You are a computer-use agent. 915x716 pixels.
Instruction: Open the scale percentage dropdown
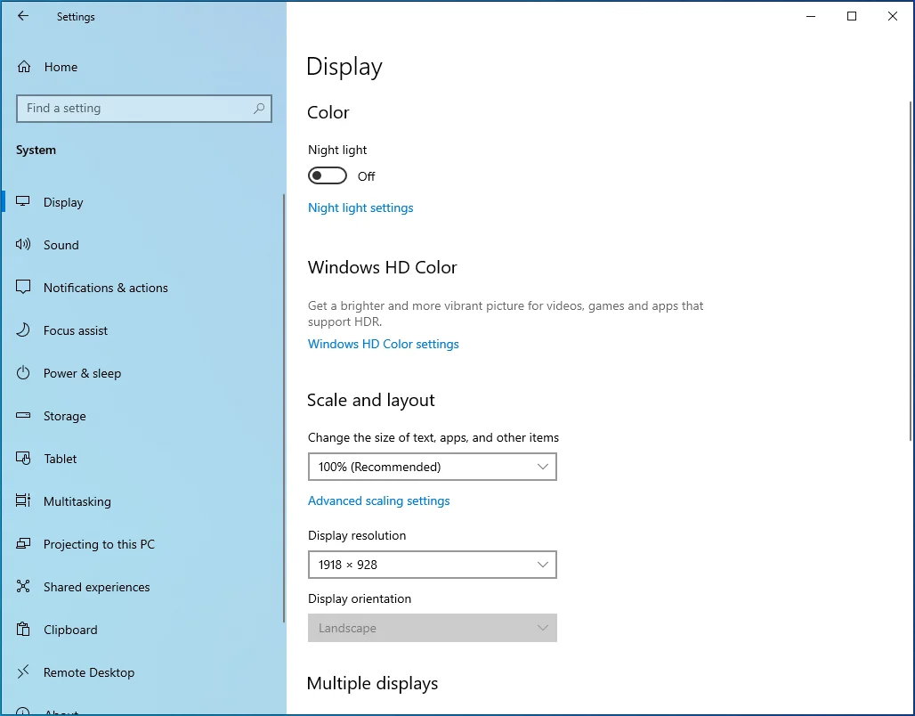pyautogui.click(x=433, y=467)
